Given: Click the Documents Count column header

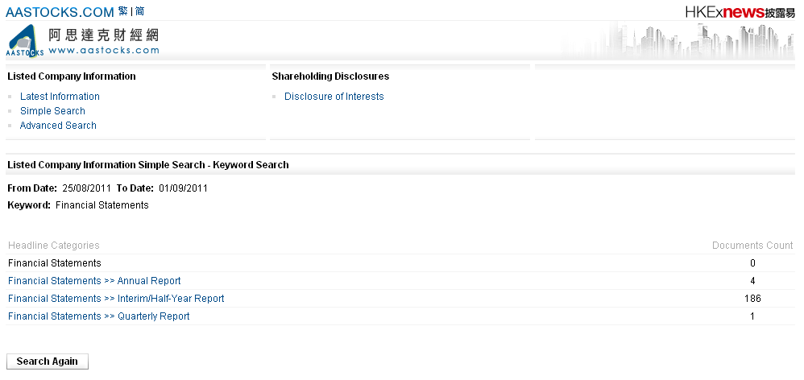Looking at the screenshot, I should point(752,246).
